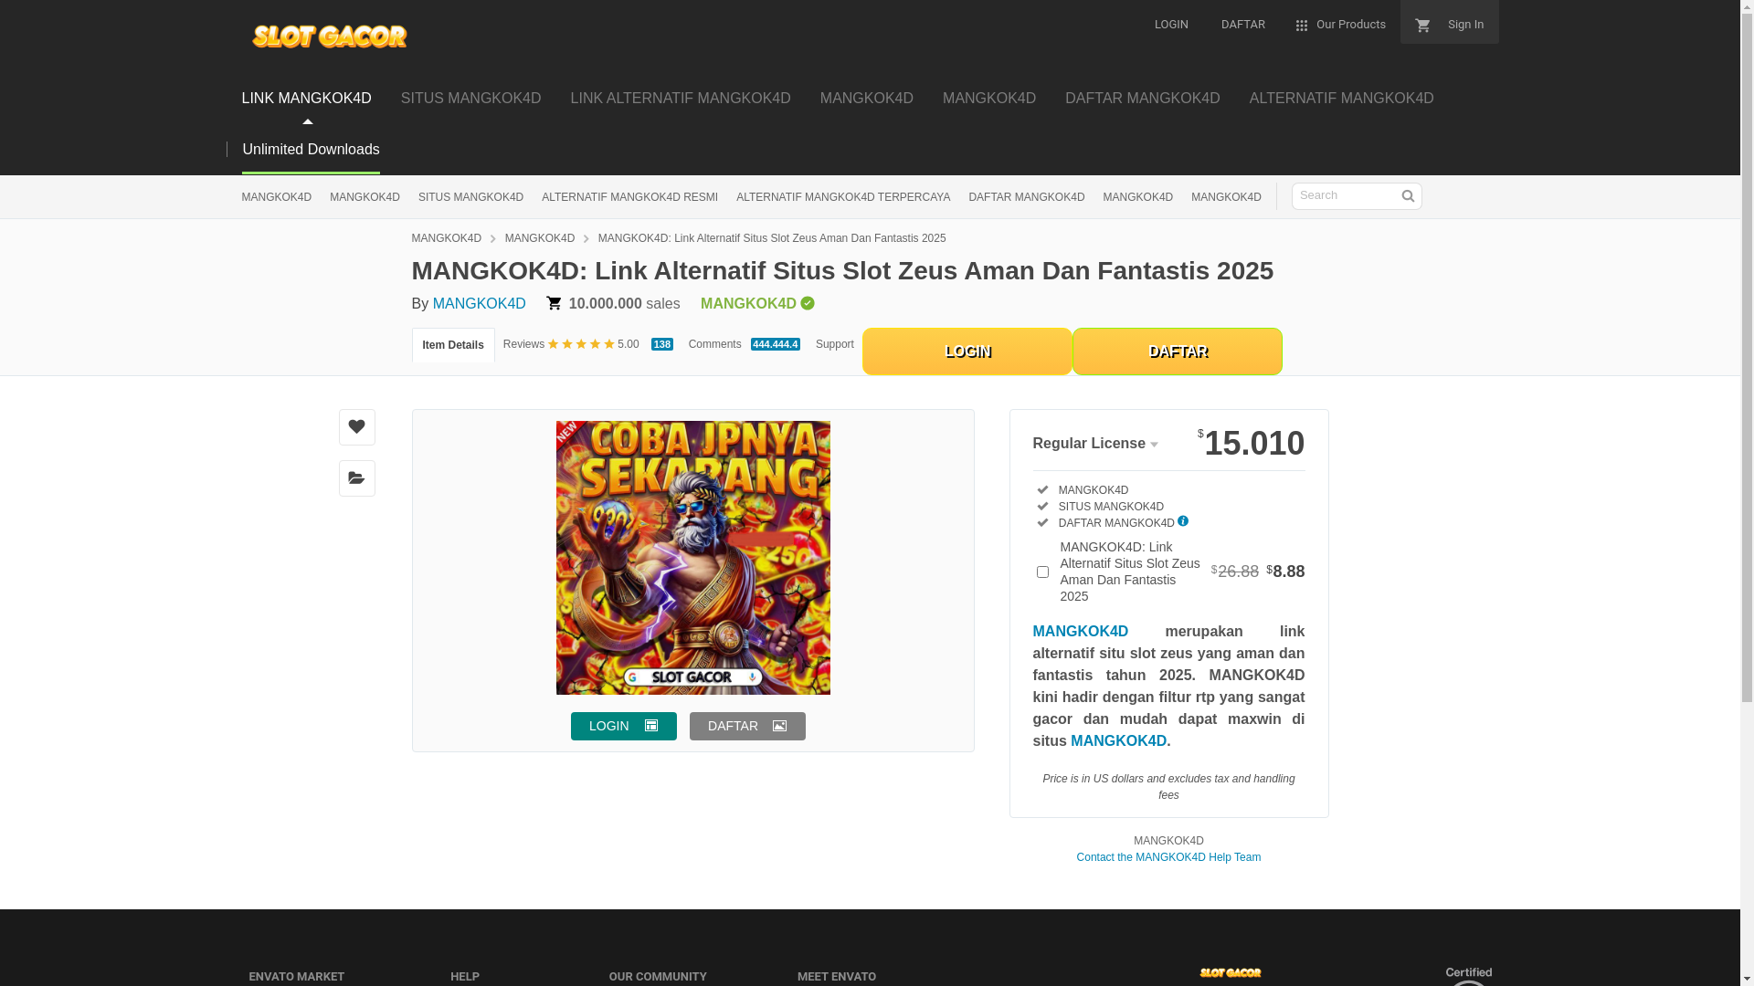Open the shopping cart icon in header
Screen dimensions: 1754x986
pos(1422,26)
